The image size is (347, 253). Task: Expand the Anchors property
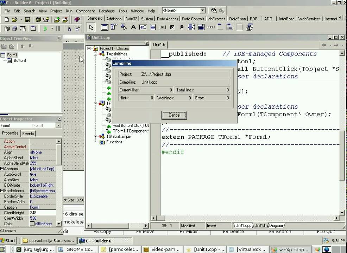click(2, 169)
